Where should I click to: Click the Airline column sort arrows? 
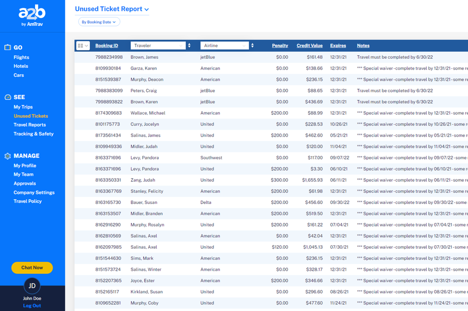click(x=252, y=46)
